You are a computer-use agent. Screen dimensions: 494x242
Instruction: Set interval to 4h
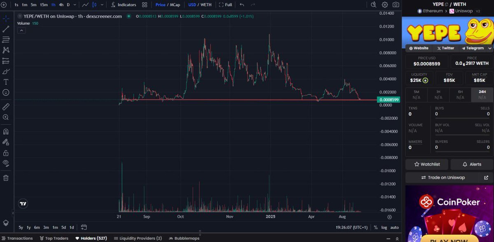(61, 5)
